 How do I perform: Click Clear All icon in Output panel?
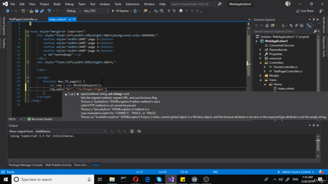(132, 131)
